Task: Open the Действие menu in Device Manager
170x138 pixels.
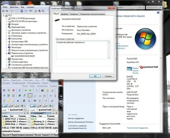Action: coord(14,7)
